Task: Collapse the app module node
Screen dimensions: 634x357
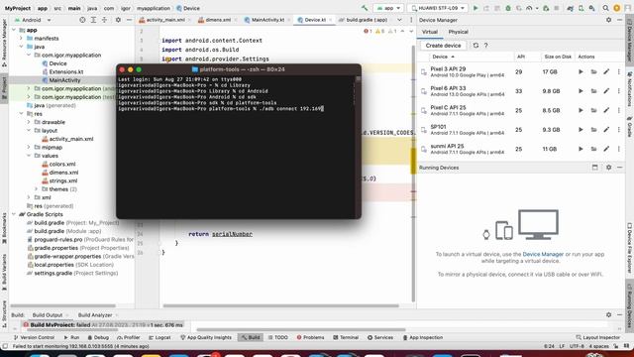Action: [x=14, y=30]
